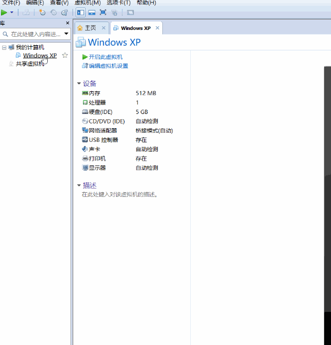Open the 文件(F) menu
331x345 pixels.
tap(11, 3)
